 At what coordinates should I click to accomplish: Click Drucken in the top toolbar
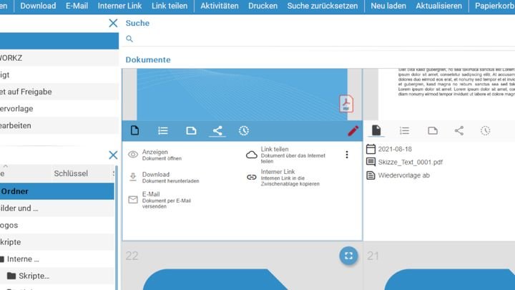[263, 6]
